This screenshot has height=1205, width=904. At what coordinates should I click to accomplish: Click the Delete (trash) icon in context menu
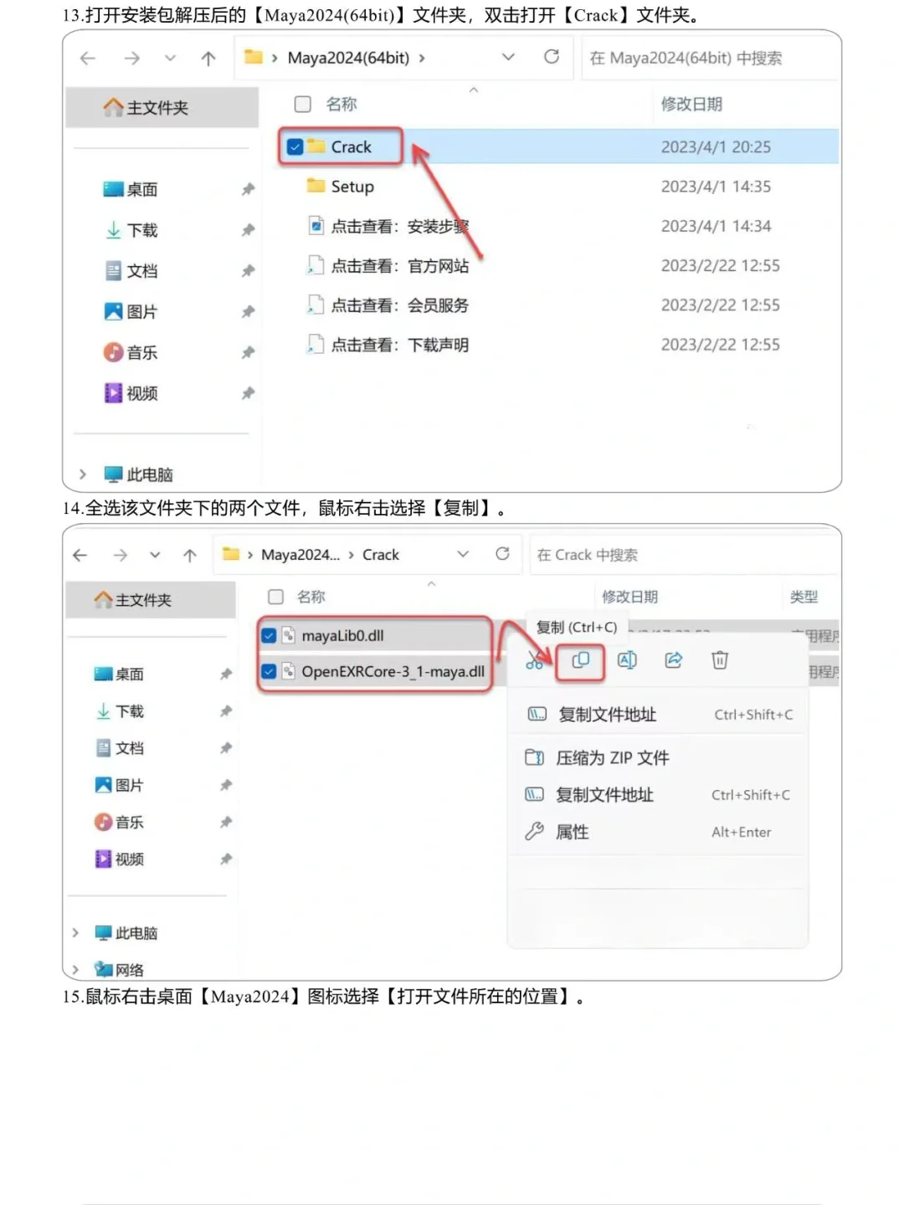719,660
